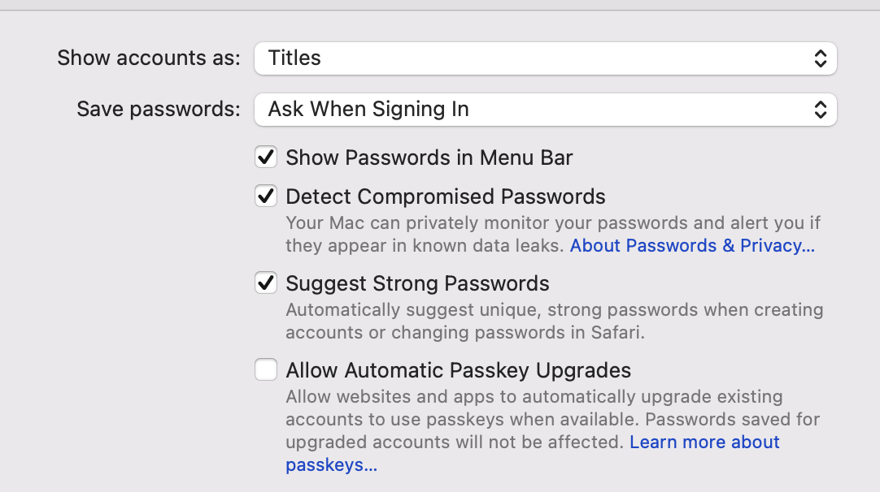This screenshot has width=880, height=492.
Task: Click the Suggest Strong Passwords label text
Action: (x=417, y=283)
